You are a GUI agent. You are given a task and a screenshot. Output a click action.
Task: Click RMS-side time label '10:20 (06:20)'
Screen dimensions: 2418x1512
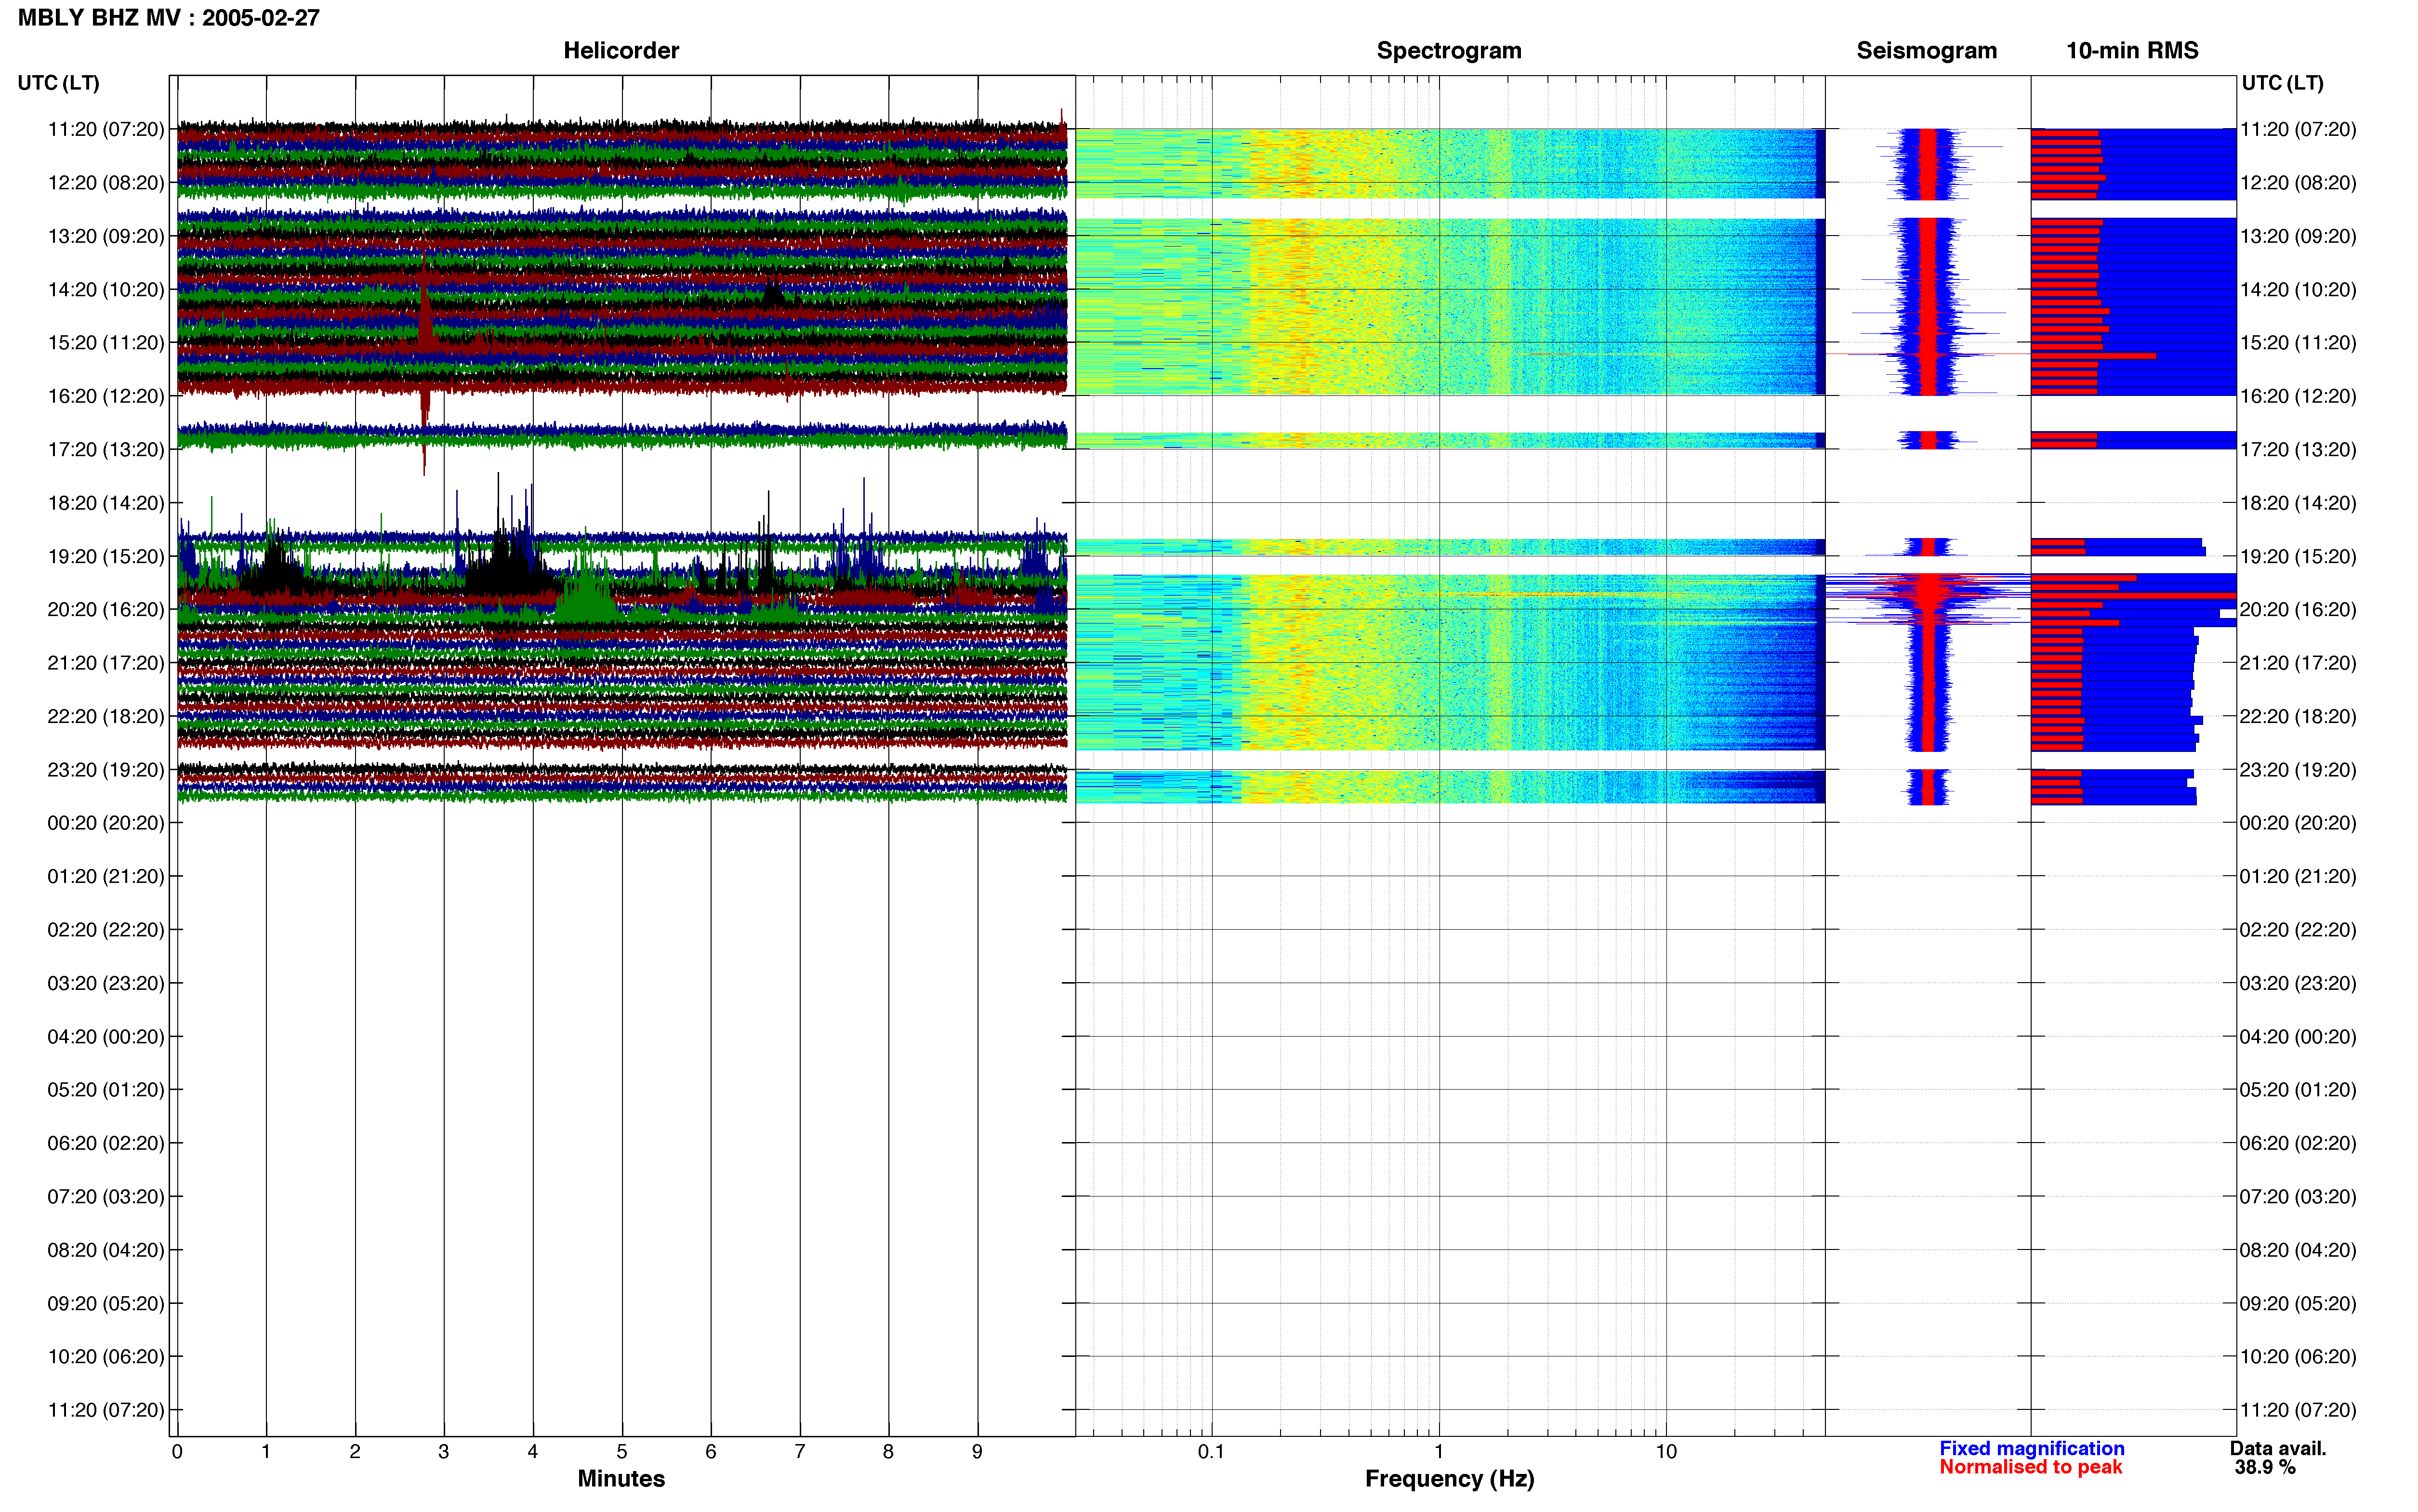pyautogui.click(x=2298, y=1357)
